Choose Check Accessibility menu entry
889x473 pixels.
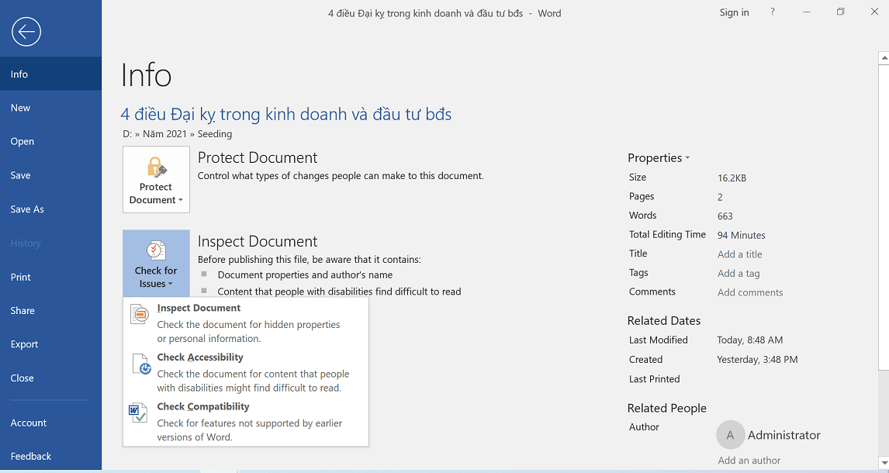pos(246,372)
